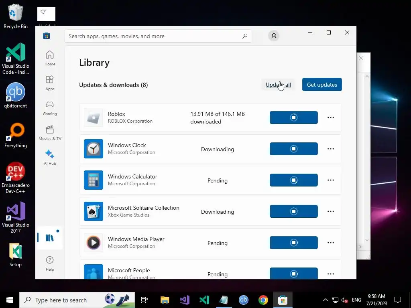This screenshot has height=308, width=411.
Task: Click the Windows Calculator app icon
Action: (x=94, y=180)
